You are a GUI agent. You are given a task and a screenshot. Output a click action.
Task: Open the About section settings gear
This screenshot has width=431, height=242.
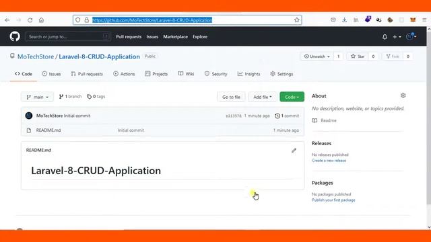coord(403,95)
